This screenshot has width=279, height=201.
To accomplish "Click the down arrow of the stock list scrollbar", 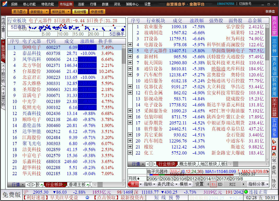I will pos(124,180).
